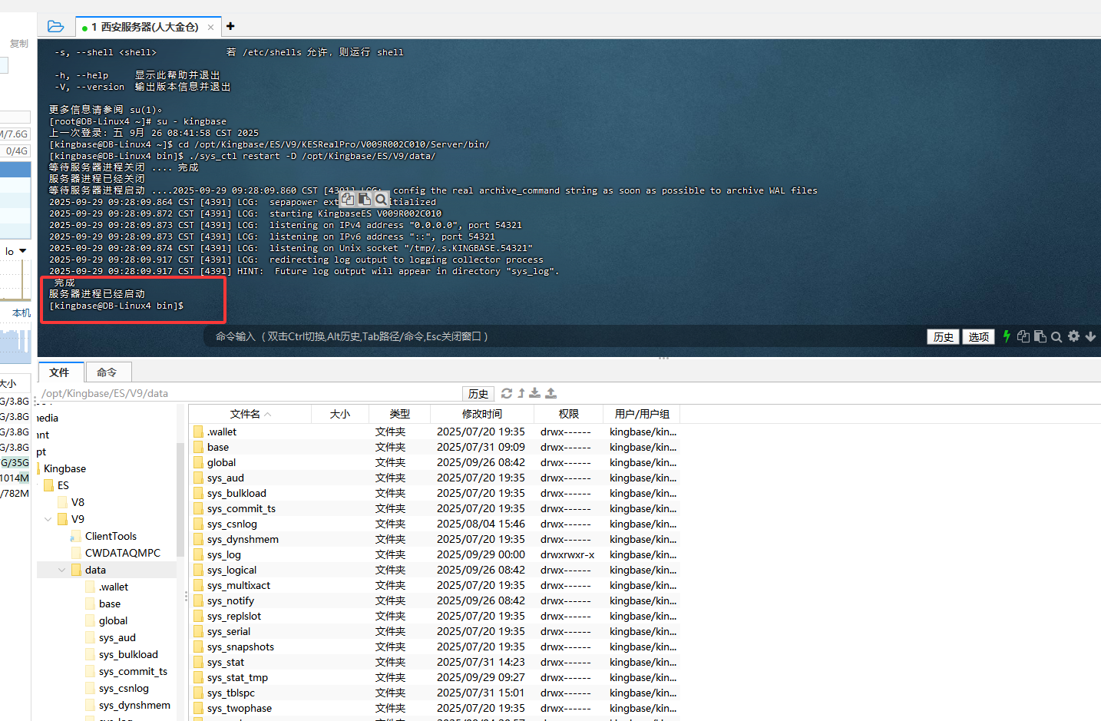Sort by 文件名 column header
1101x721 pixels.
(250, 414)
